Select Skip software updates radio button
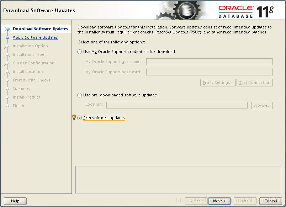The image size is (286, 207). tap(79, 118)
